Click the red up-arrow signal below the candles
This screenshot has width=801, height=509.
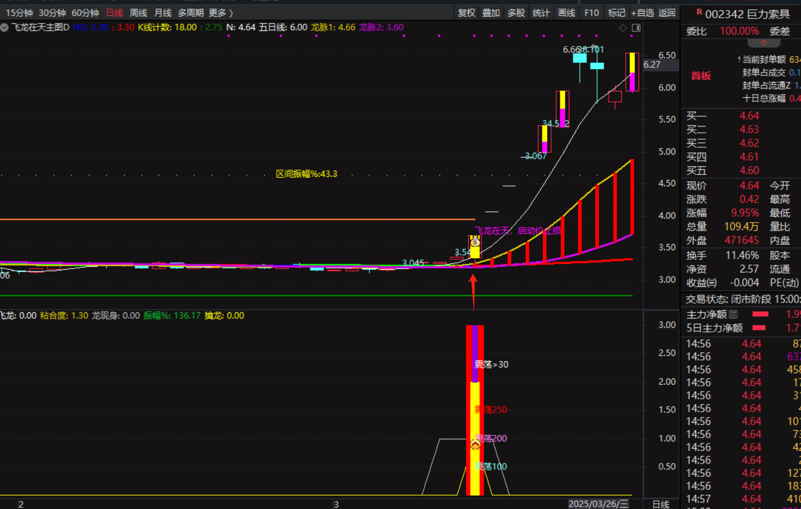tap(473, 288)
